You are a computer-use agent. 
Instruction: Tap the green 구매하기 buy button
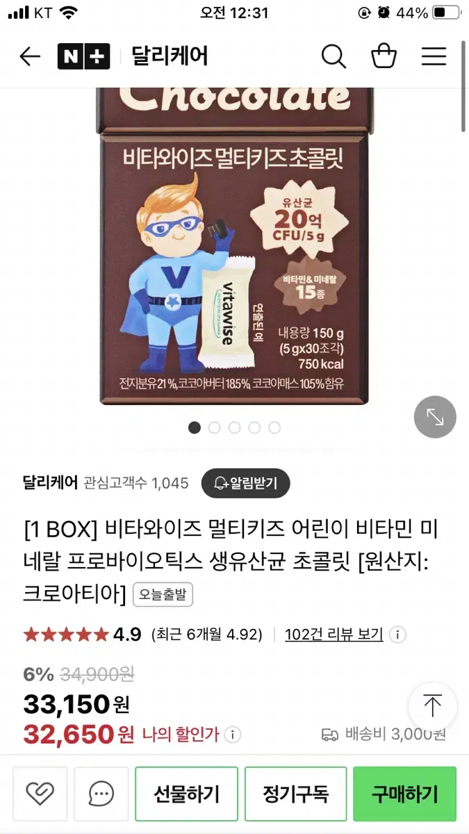pos(404,793)
